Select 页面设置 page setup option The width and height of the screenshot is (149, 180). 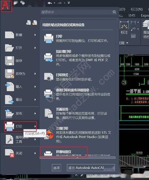tap(77, 113)
